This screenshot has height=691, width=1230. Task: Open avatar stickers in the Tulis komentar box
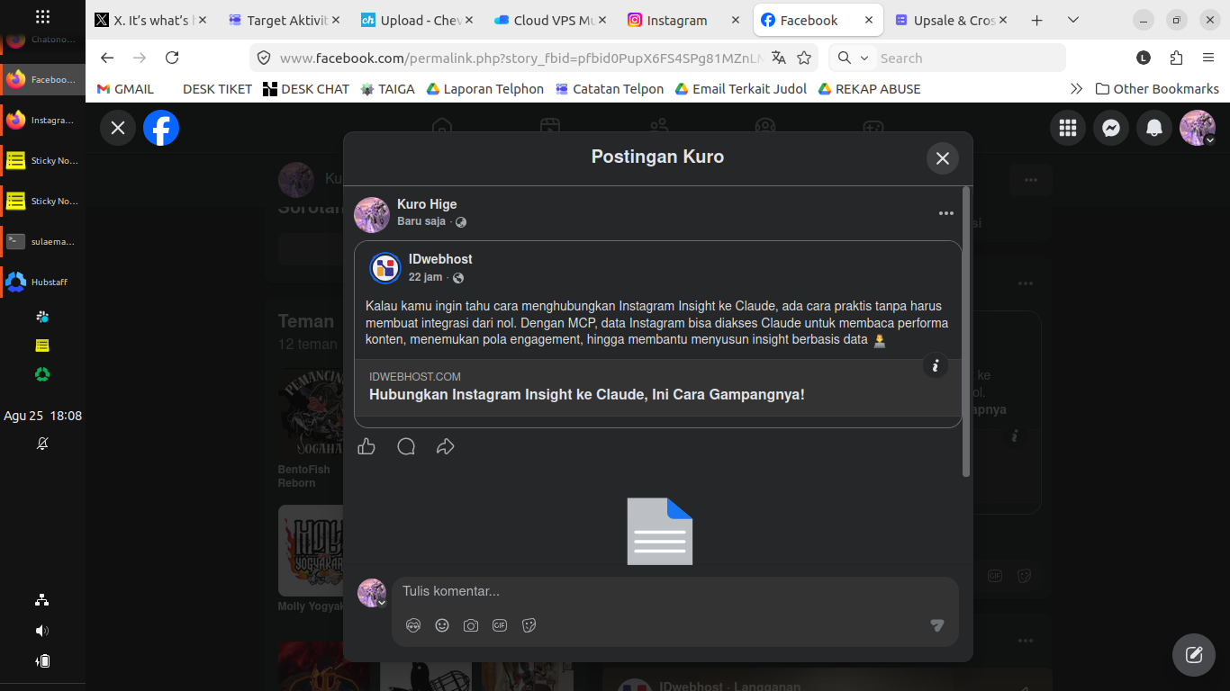coord(413,625)
